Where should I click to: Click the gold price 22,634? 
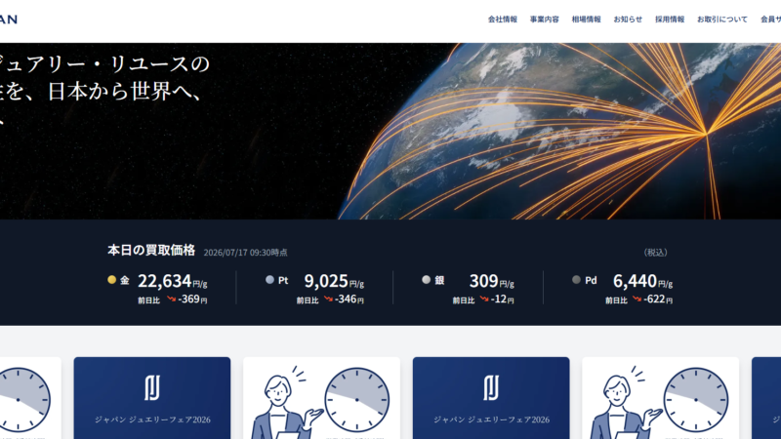tap(164, 281)
